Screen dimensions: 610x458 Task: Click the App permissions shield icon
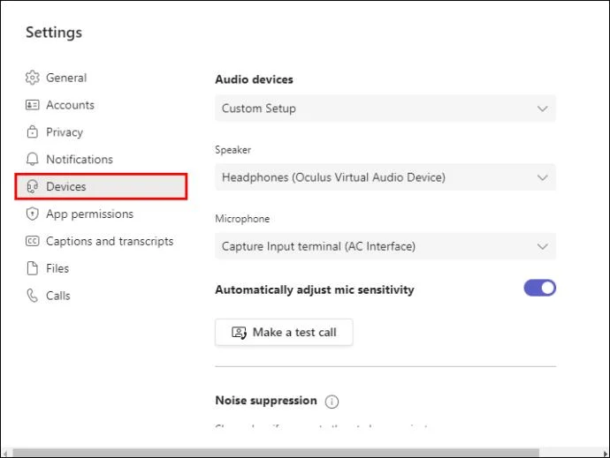tap(33, 214)
